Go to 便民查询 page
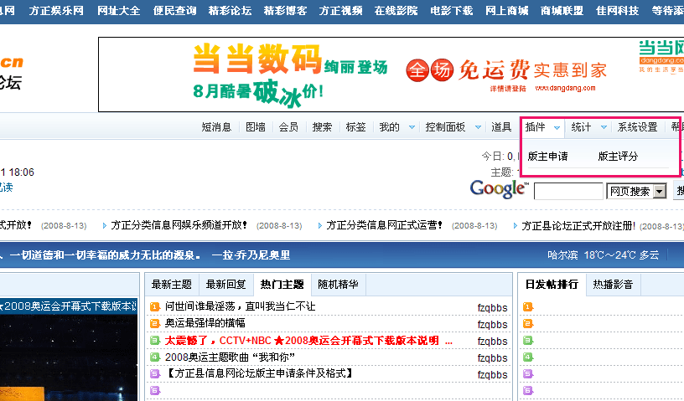The height and width of the screenshot is (401, 684). [x=174, y=10]
